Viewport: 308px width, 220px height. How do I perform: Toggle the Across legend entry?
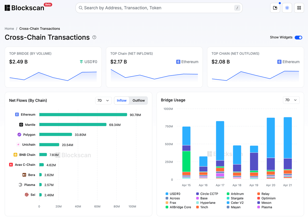[173, 198]
